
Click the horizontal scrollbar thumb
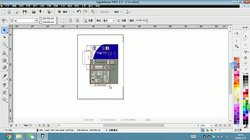click(x=134, y=125)
